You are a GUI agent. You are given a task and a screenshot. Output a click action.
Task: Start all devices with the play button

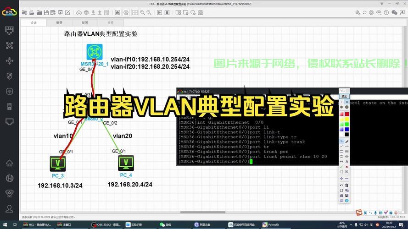[x=160, y=12]
